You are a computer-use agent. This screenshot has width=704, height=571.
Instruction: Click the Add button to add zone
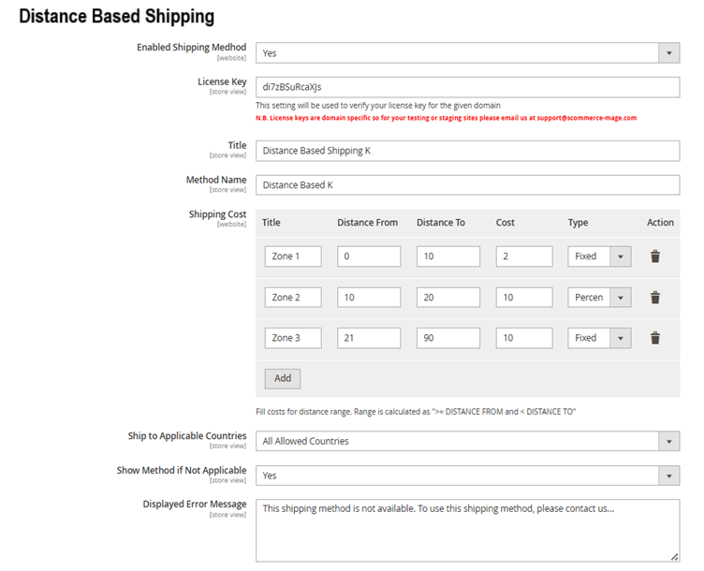tap(283, 378)
